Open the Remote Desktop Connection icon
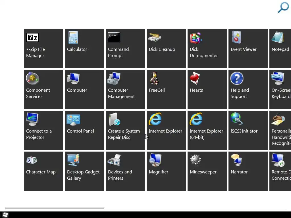Image resolution: width=291 pixels, height=218 pixels. [x=278, y=160]
